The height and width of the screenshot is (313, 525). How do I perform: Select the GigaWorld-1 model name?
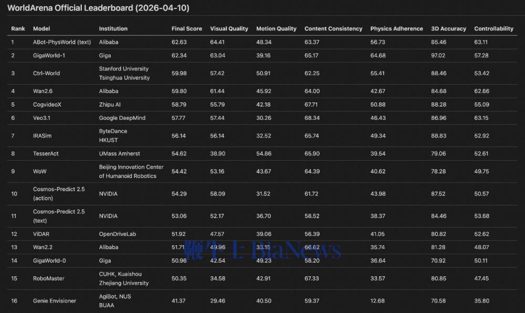(x=50, y=55)
